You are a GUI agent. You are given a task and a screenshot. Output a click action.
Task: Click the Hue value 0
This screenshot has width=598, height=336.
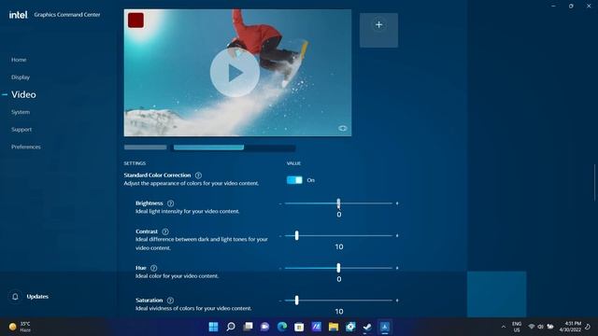pos(339,279)
